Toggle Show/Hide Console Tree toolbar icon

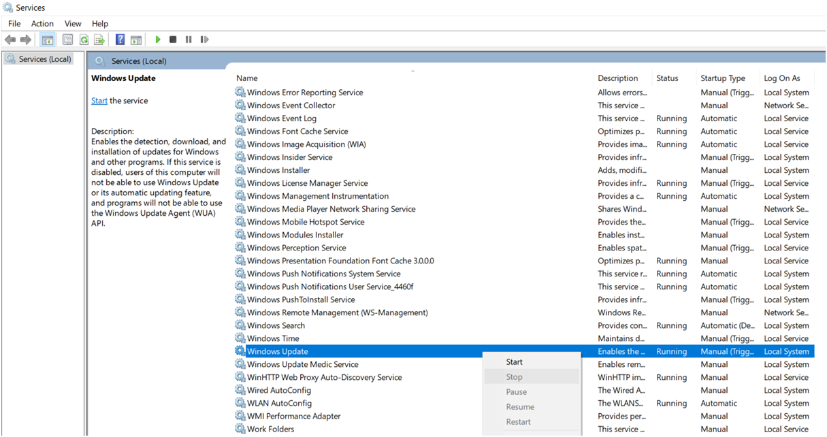(48, 39)
